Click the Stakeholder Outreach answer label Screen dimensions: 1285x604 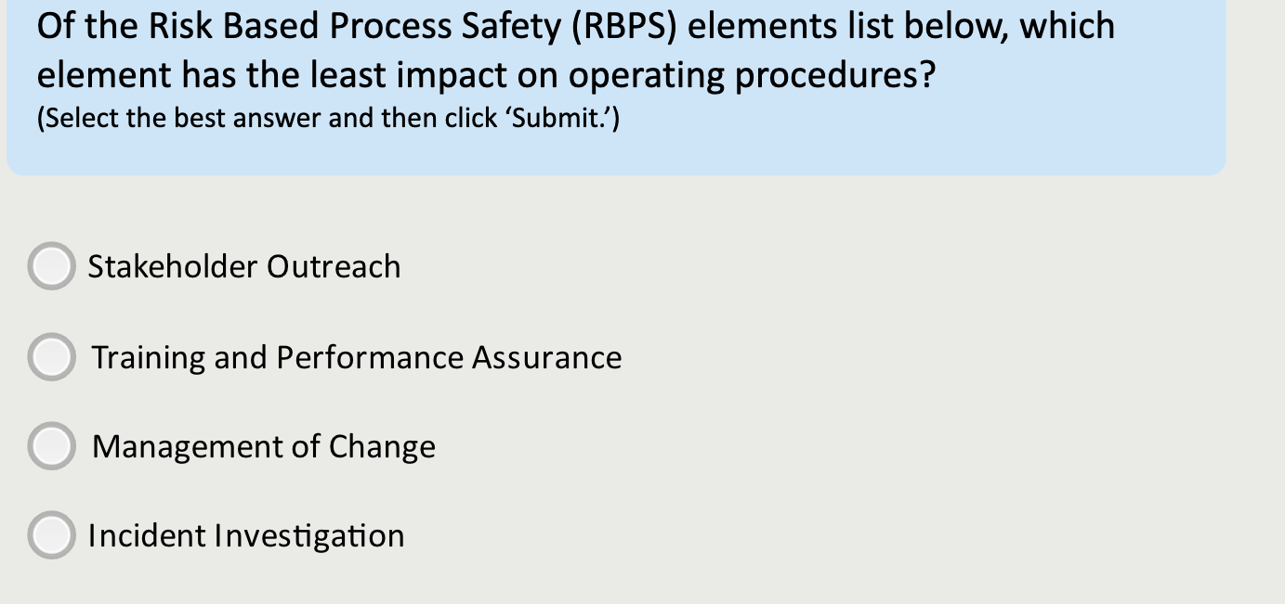pyautogui.click(x=243, y=267)
